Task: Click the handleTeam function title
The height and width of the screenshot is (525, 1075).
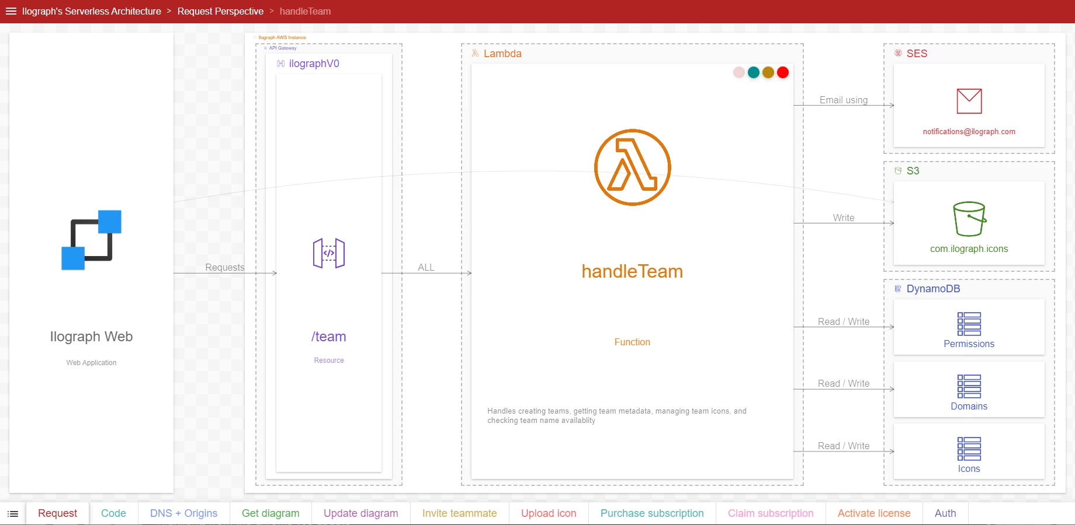Action: point(632,271)
